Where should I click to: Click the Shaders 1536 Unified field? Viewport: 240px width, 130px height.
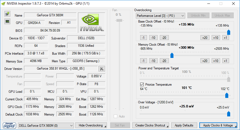coord(86,46)
